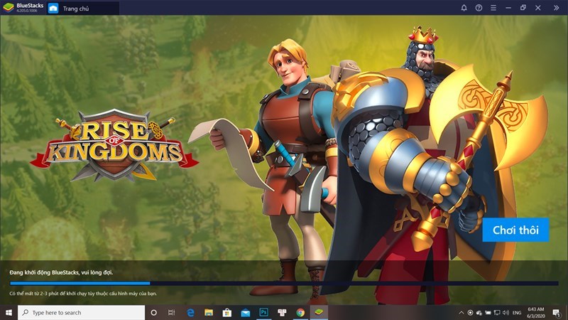Open network status tray icon
Screen dimensions: 568x320
pyautogui.click(x=497, y=312)
